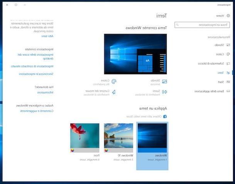Open Start settings in sidebar
Viewport: 235px width, 184px height.
224,82
